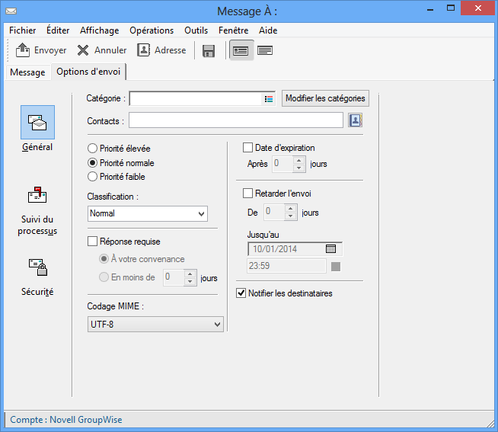Minimize the Message À window
This screenshot has width=498, height=432.
pyautogui.click(x=430, y=8)
